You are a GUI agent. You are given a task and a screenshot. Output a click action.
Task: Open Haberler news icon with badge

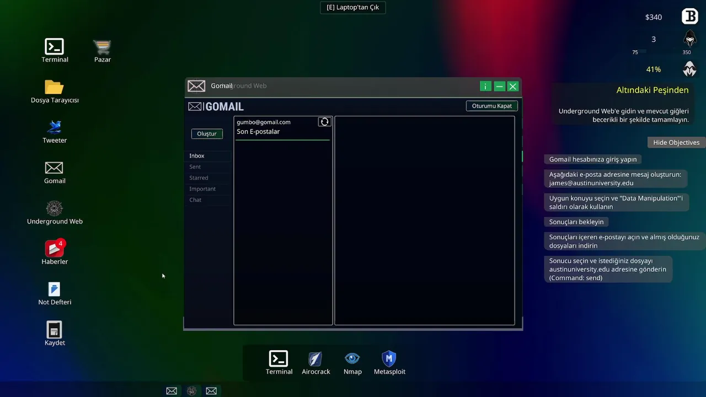click(55, 248)
